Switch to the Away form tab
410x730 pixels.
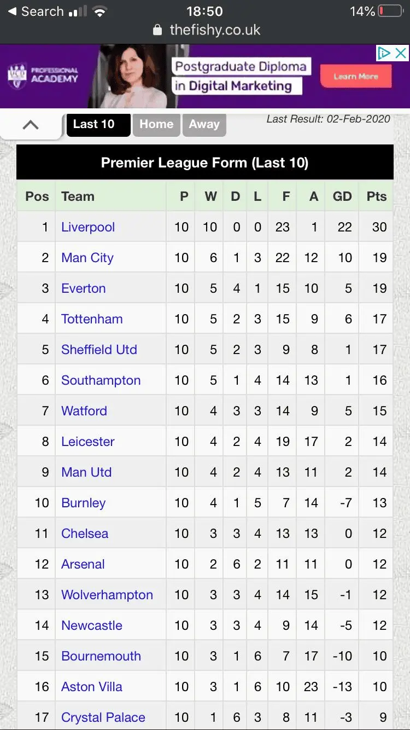[204, 124]
